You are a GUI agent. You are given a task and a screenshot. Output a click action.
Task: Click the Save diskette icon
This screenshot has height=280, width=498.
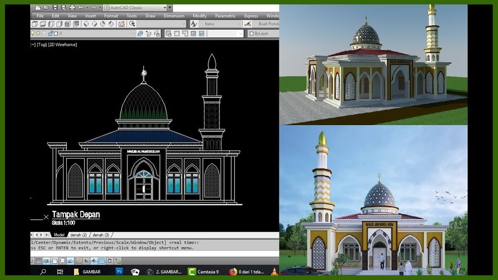click(x=55, y=8)
